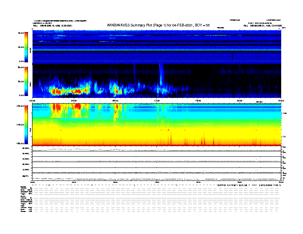This screenshot has width=303, height=234.
Task: Click the RAD2 heading in the status table
Action: tap(23, 187)
